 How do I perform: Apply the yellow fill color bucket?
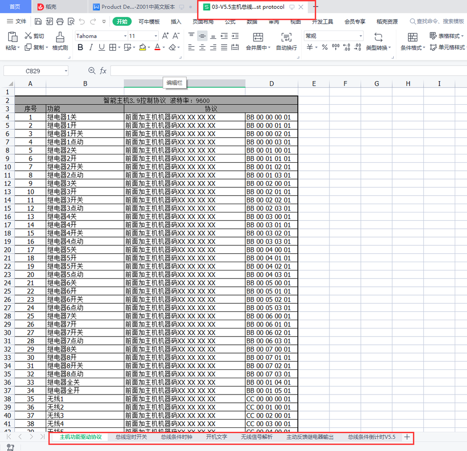click(143, 47)
